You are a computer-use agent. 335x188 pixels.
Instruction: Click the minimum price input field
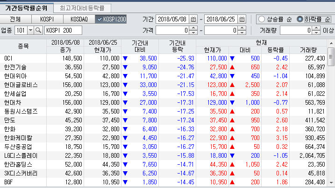click(172, 30)
